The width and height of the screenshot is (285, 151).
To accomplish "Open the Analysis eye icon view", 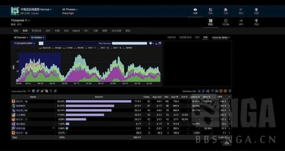I will coord(195,11).
